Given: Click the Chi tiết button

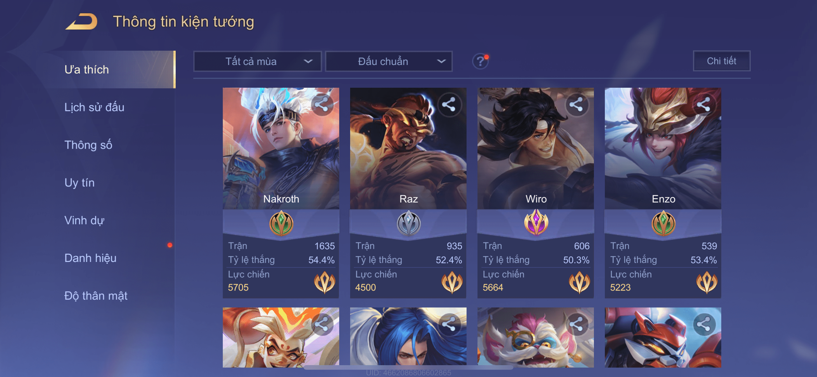Looking at the screenshot, I should [x=722, y=61].
